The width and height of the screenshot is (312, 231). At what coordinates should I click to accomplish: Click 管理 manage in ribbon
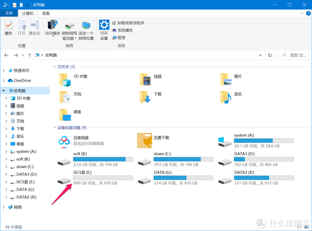coord(118,38)
